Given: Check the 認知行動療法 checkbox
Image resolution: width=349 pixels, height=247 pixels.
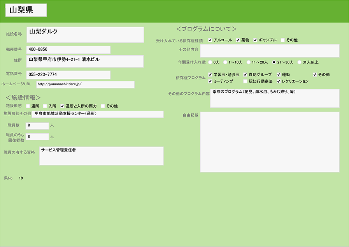Looking at the screenshot, I should pos(245,81).
